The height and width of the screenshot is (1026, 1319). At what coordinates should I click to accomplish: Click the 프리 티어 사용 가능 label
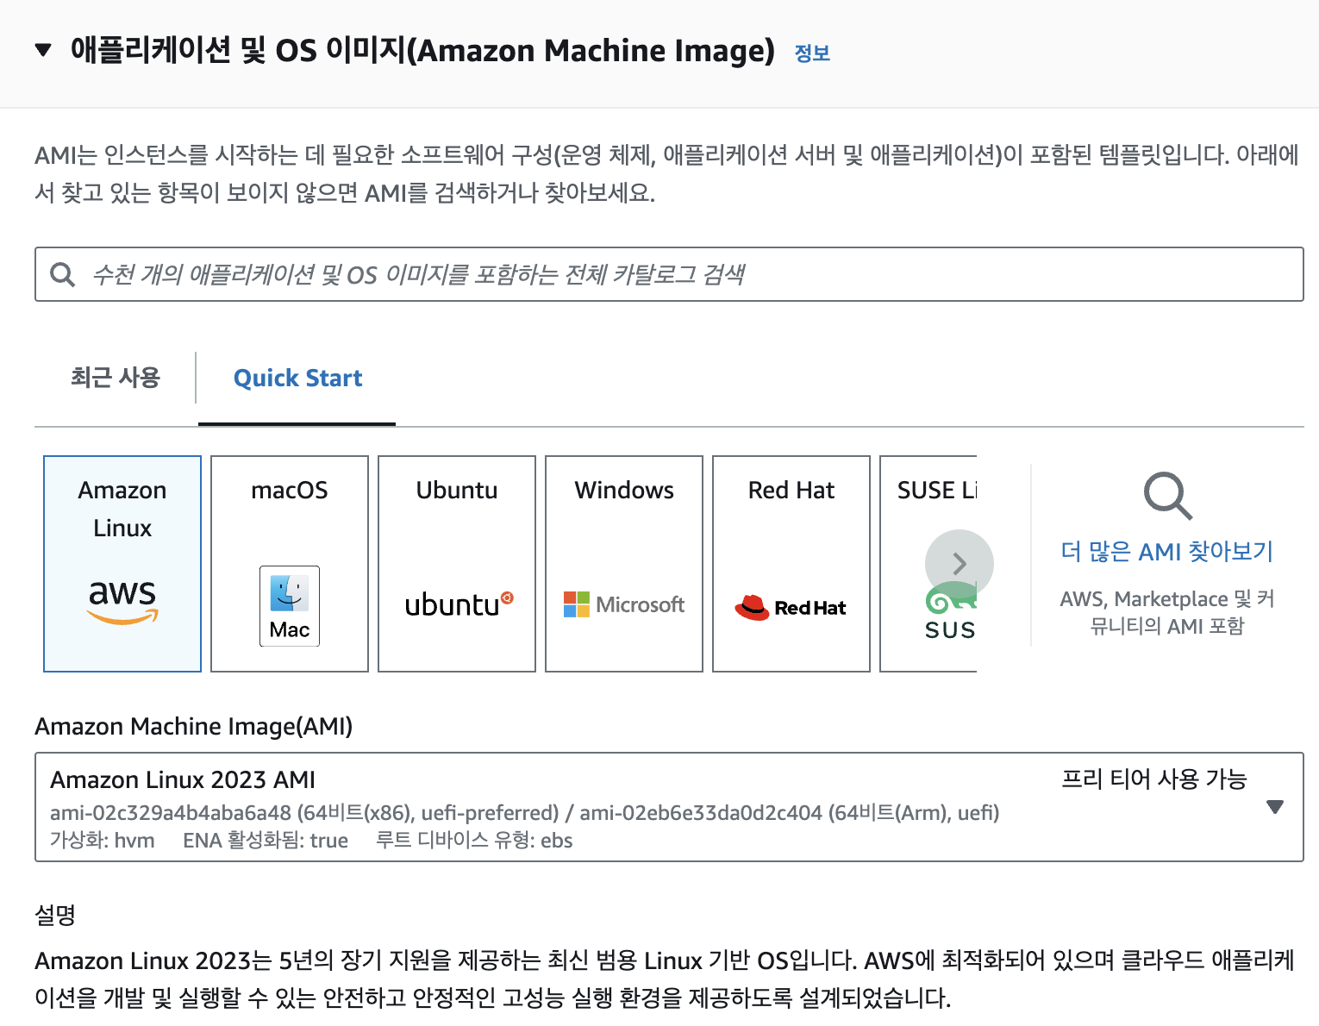click(1154, 779)
